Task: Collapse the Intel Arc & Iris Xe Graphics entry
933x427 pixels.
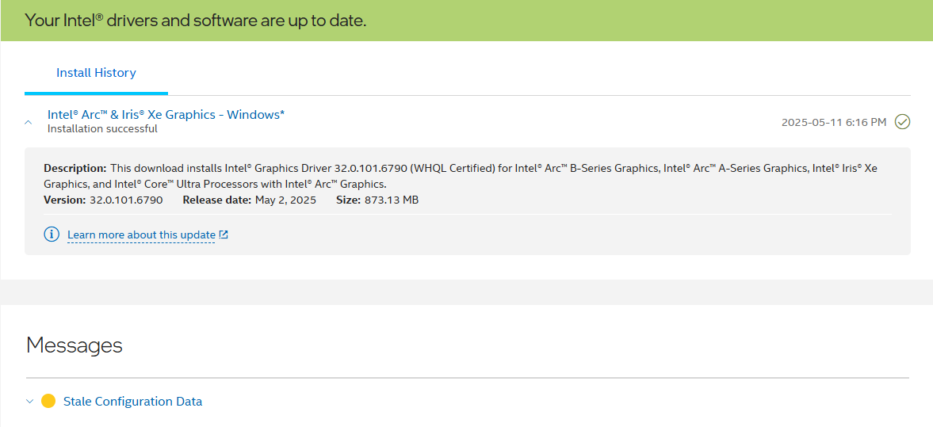Action: click(29, 122)
